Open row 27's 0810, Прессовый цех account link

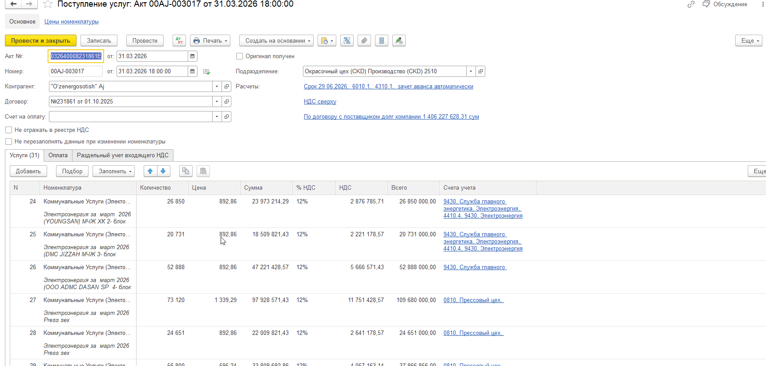(473, 300)
